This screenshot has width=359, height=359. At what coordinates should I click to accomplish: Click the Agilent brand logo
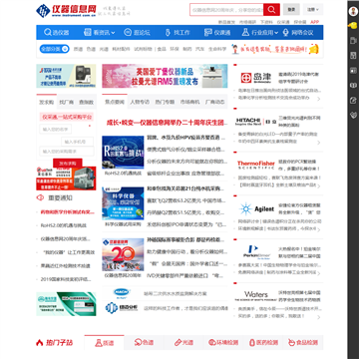click(256, 208)
